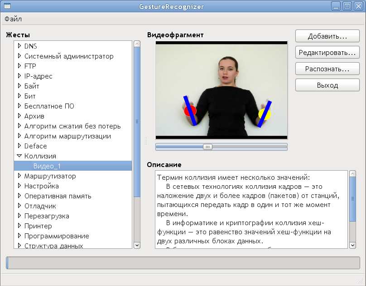The width and height of the screenshot is (366, 286).
Task: Select Программирование in the gesture list
Action: [x=57, y=236]
